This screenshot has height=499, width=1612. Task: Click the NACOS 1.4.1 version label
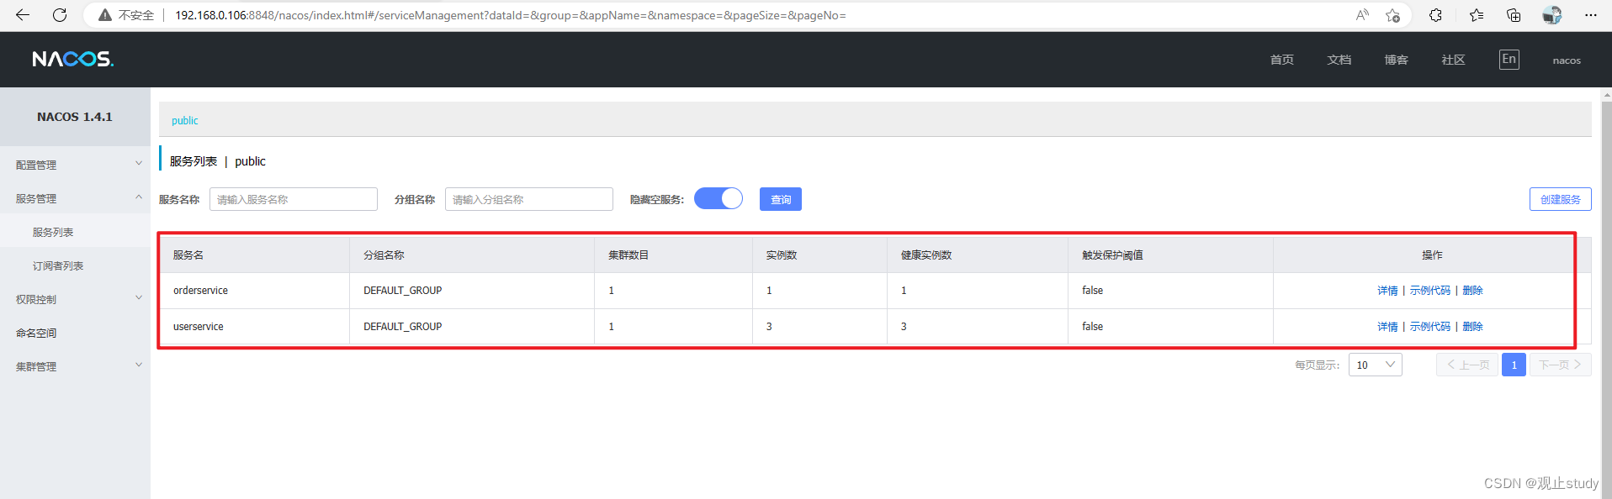(75, 117)
